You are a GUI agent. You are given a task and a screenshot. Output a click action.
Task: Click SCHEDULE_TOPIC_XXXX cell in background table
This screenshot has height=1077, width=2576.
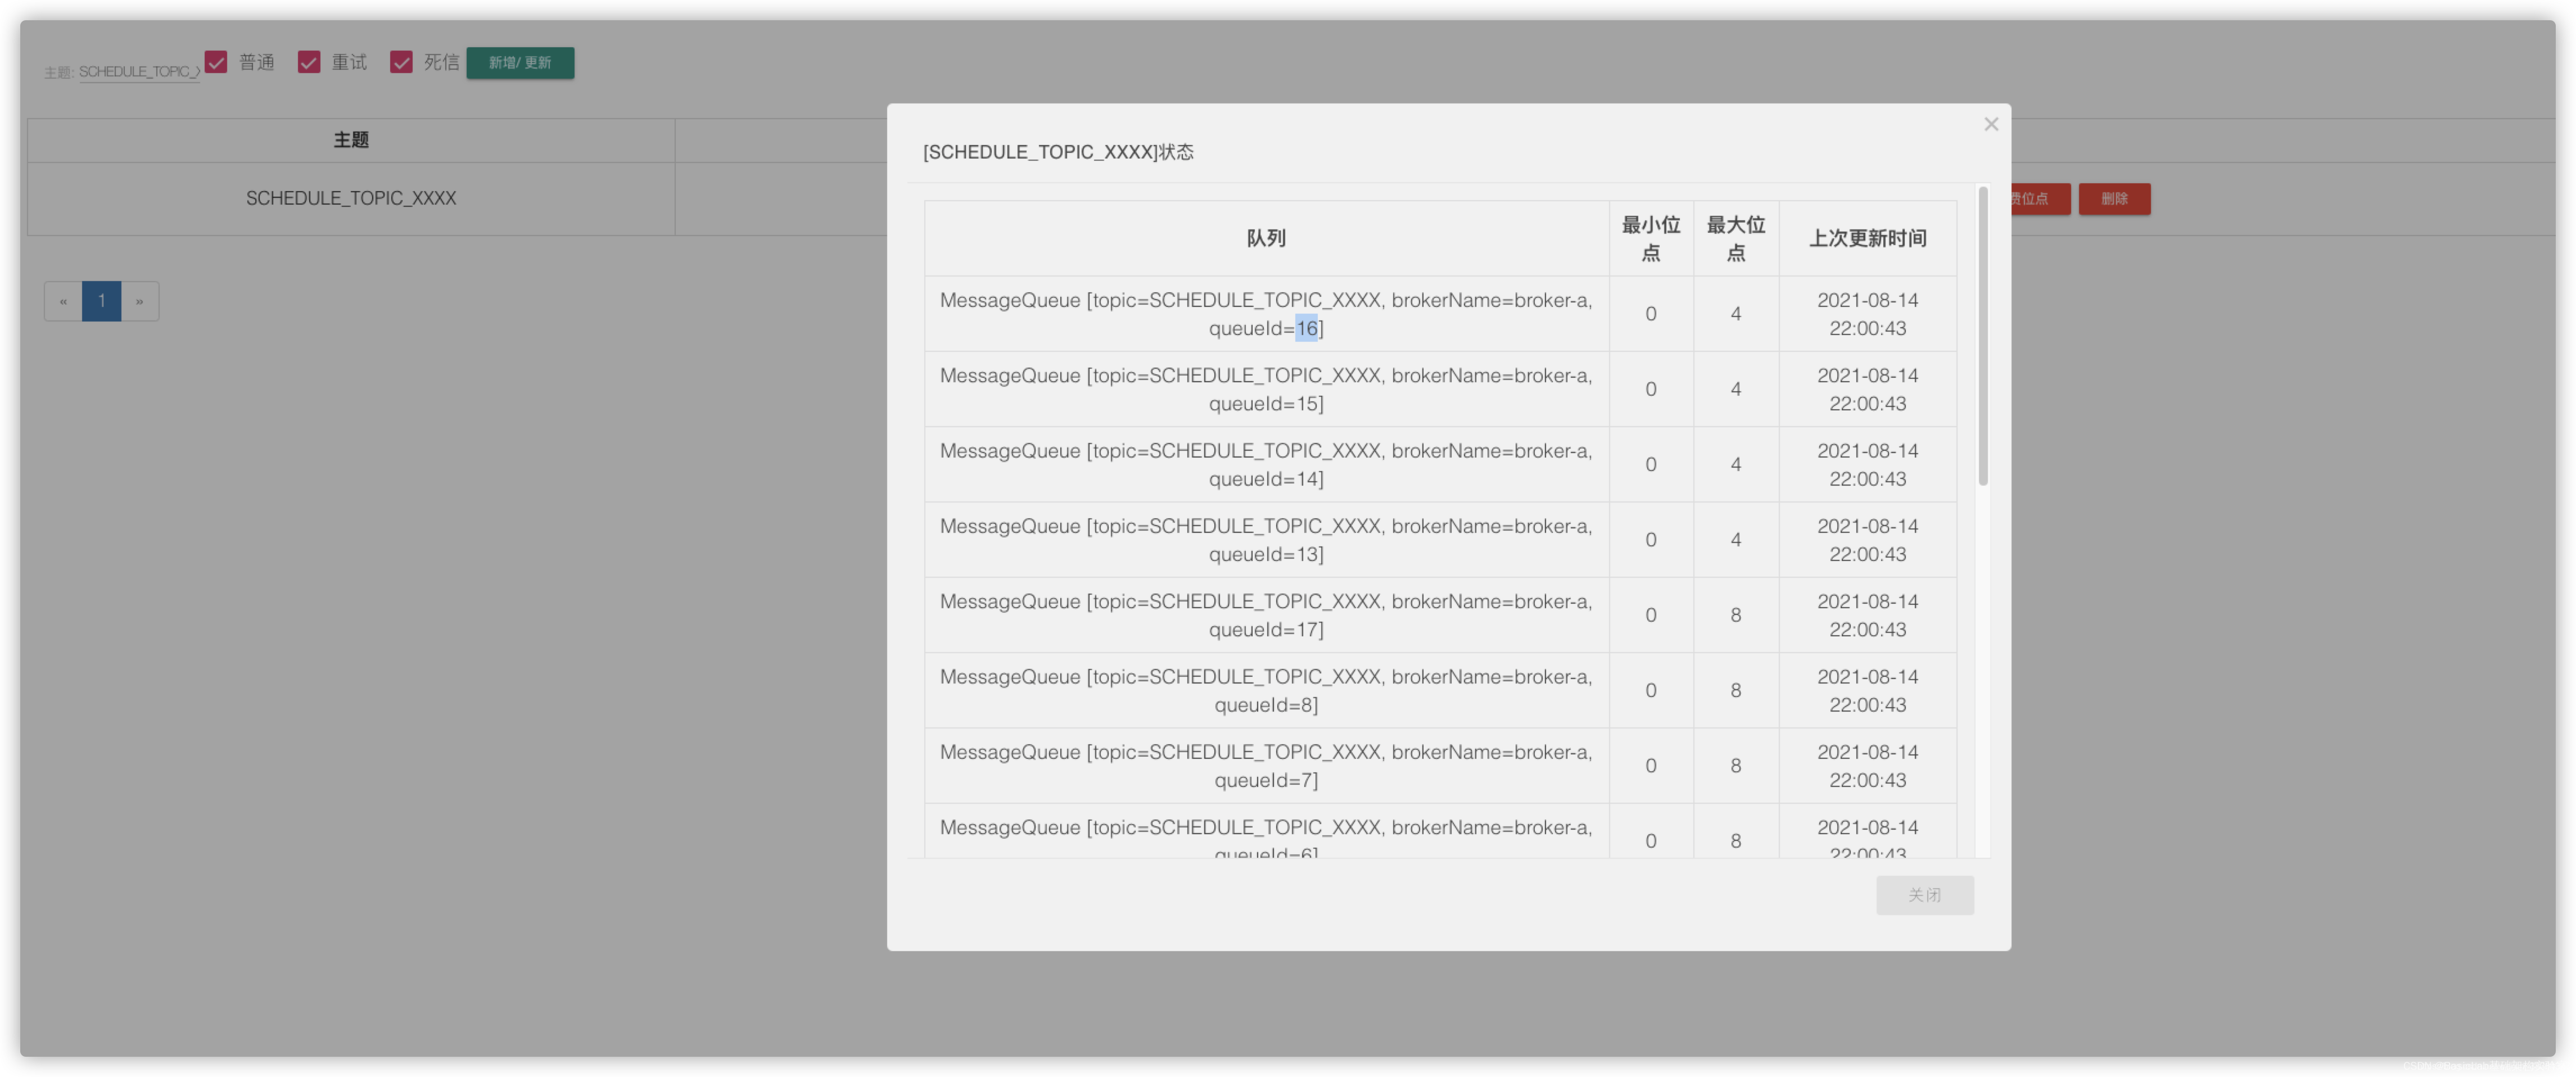pos(351,198)
